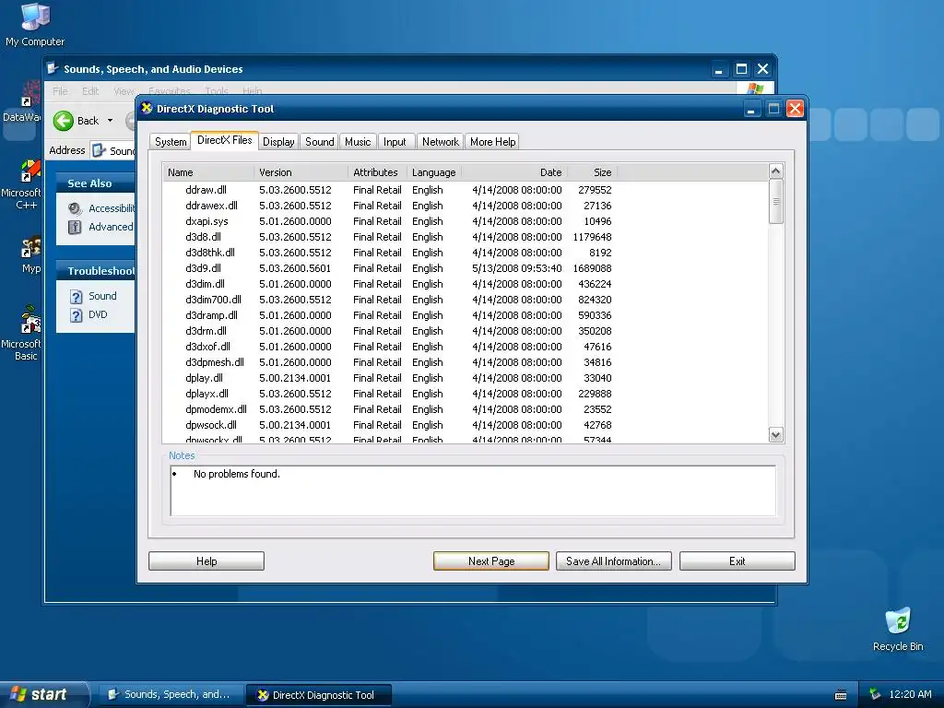The width and height of the screenshot is (944, 708).
Task: Click the Help button
Action: point(206,561)
